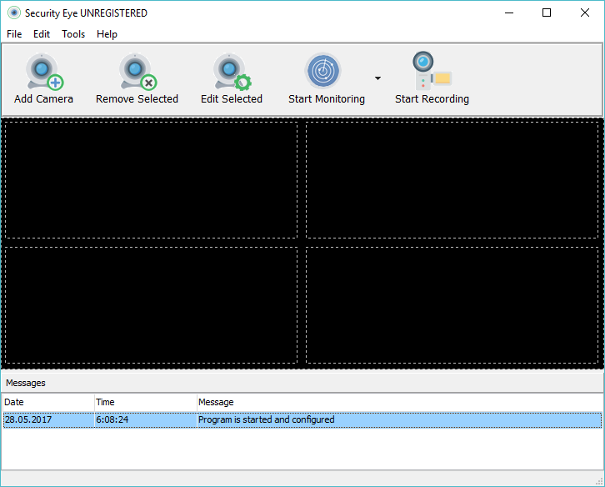
Task: Click the Start Monitoring radar icon
Action: (323, 72)
